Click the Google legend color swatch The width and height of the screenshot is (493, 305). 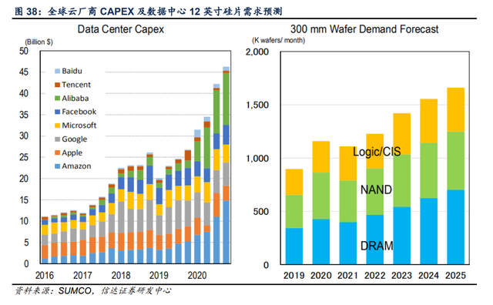point(57,139)
